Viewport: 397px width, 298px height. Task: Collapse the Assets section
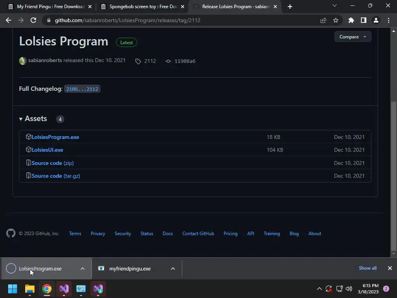pos(33,119)
